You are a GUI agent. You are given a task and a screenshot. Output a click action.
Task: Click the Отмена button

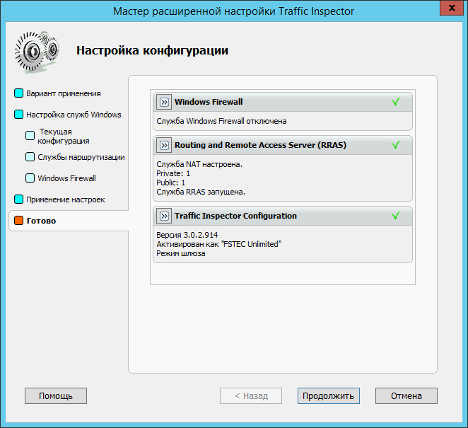pos(406,395)
